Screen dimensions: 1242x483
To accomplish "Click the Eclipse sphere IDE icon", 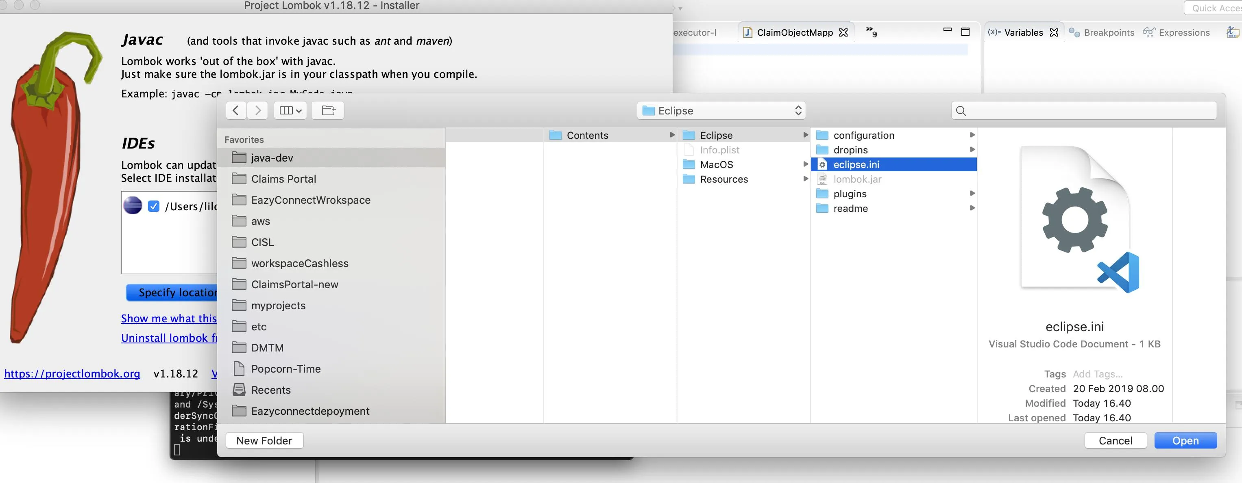I will tap(133, 206).
